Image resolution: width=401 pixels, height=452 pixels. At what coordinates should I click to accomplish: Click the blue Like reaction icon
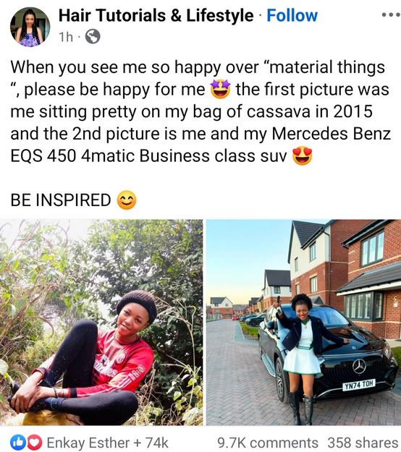click(17, 443)
